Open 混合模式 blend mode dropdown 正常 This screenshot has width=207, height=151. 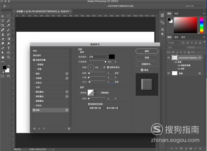(98, 57)
